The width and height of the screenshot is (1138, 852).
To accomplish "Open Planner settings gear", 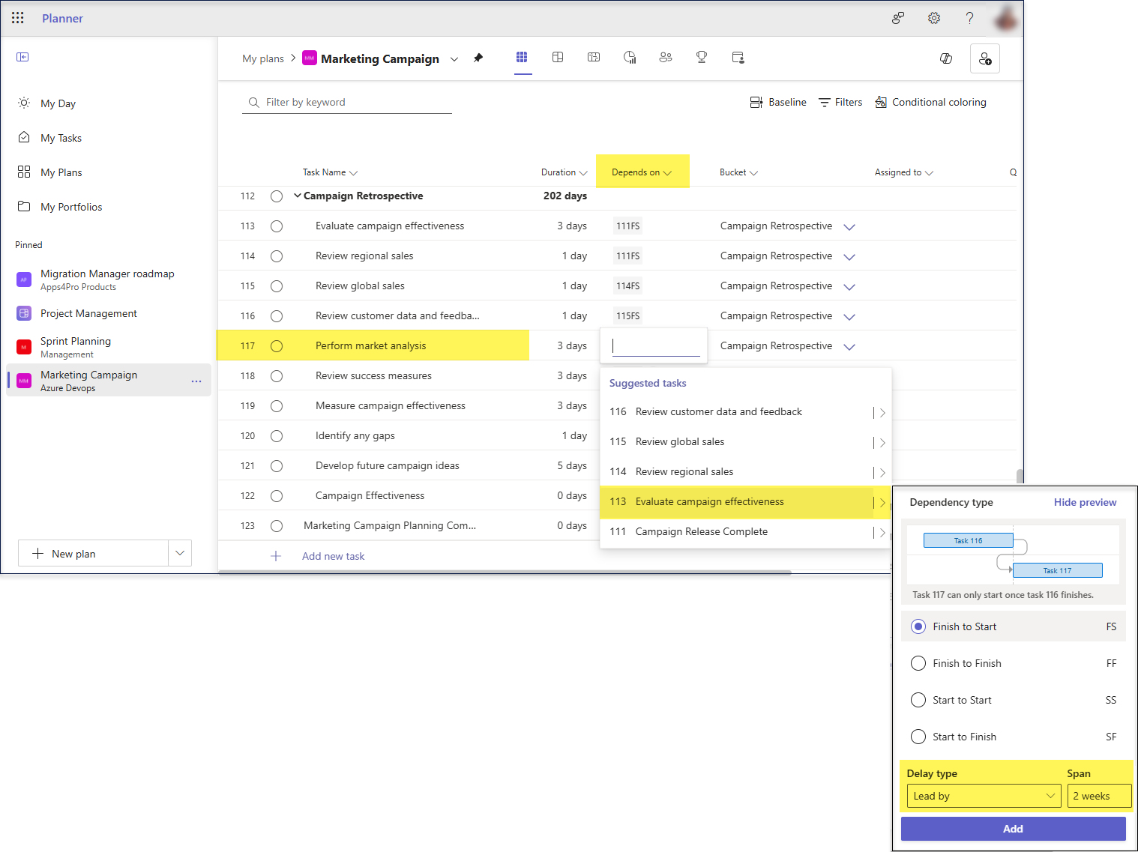I will (933, 18).
